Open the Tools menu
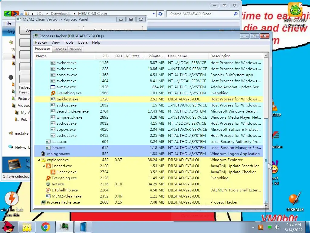Image resolution: width=310 pixels, height=233 pixels. pyautogui.click(x=69, y=42)
